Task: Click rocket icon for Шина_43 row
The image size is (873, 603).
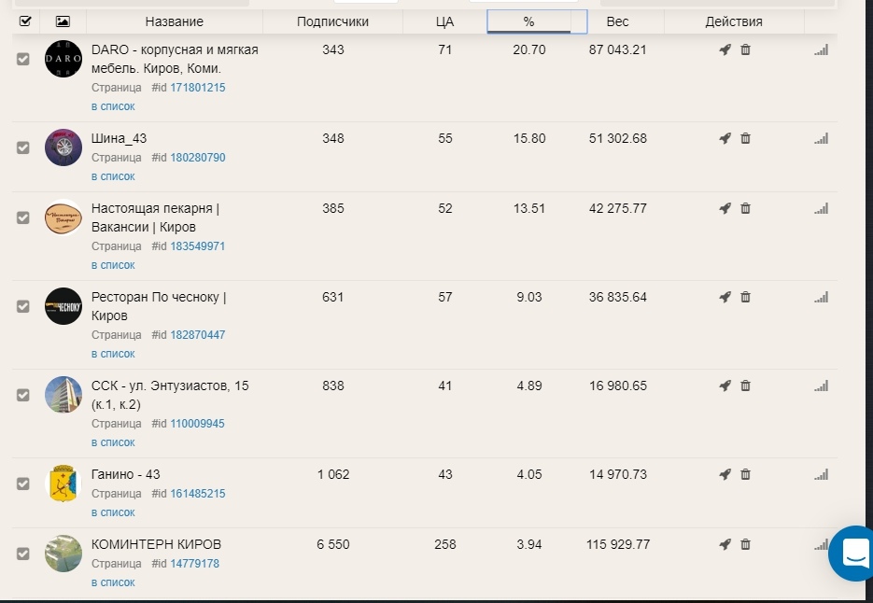Action: (x=725, y=138)
